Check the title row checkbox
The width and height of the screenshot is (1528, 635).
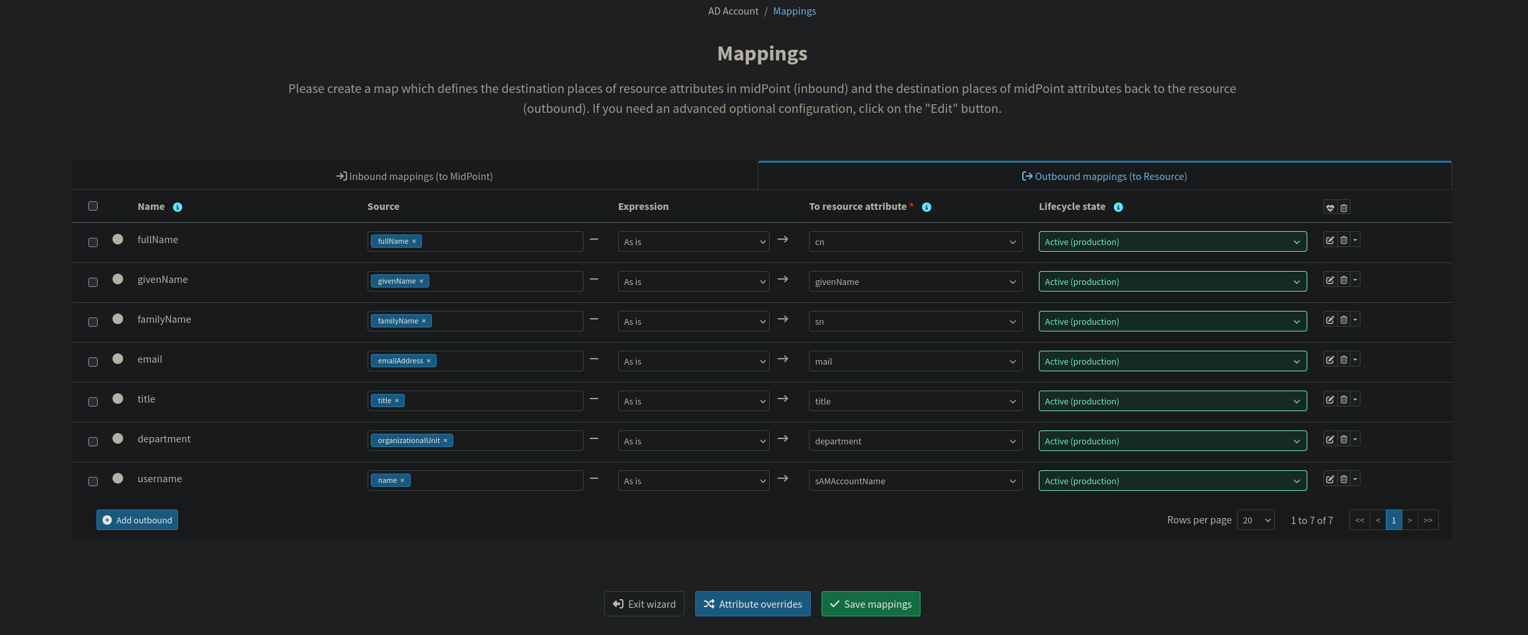[x=93, y=402]
